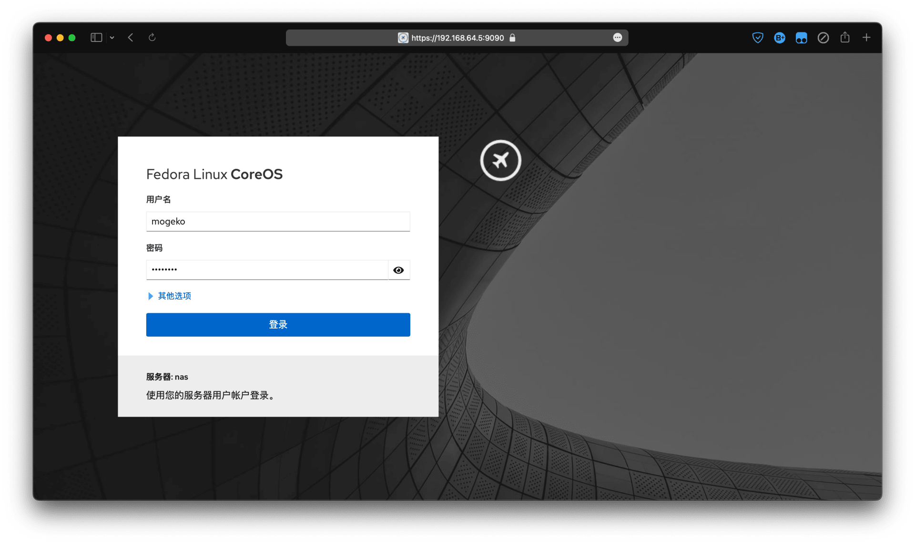Expand the 其他选项 disclosure triangle

pyautogui.click(x=151, y=296)
